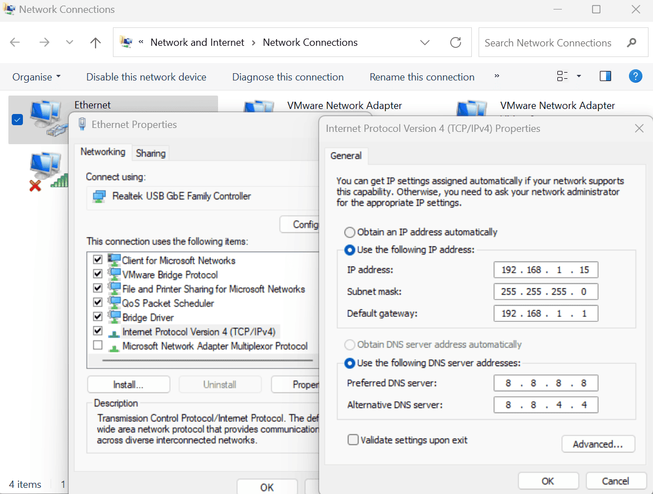This screenshot has width=653, height=494.
Task: Click the change view layout icon
Action: 562,77
